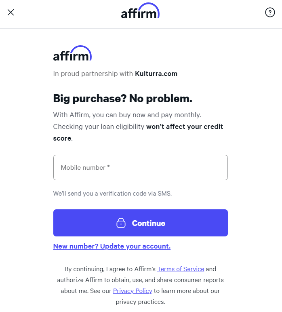Viewport: 282px width, 312px height.
Task: Click the 'privacy practices' closing text
Action: coord(140,301)
